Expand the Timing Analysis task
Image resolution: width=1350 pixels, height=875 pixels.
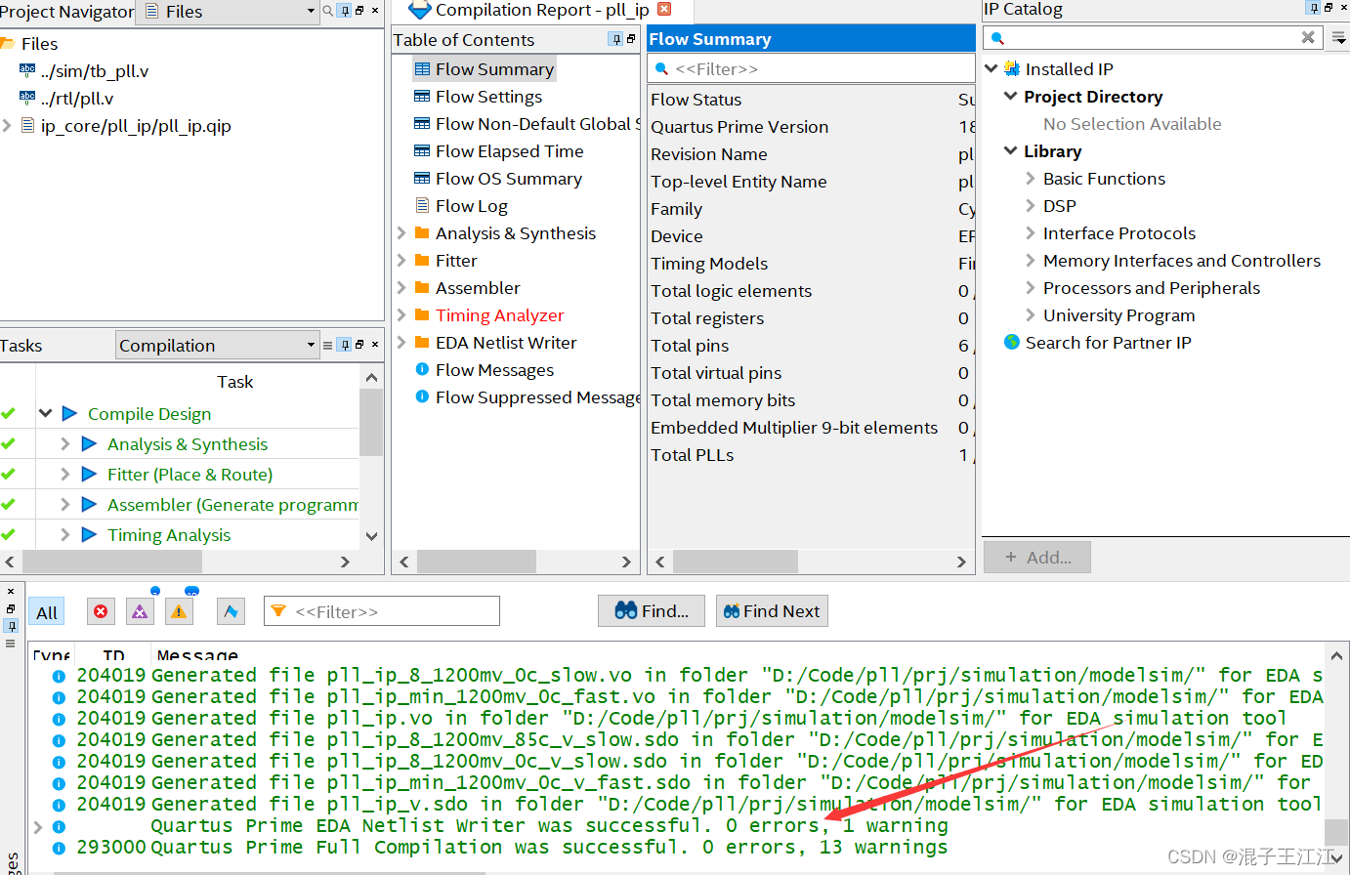click(64, 534)
